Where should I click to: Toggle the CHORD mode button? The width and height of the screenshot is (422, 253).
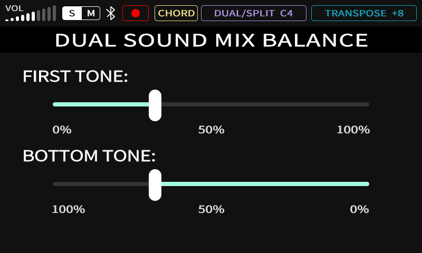coord(176,13)
